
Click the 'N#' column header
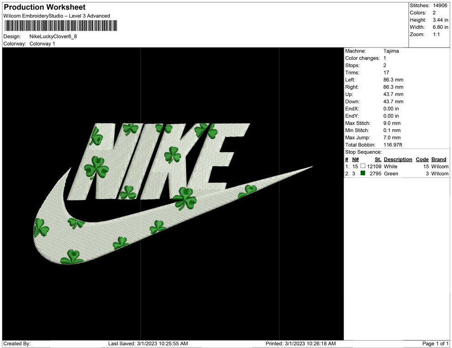[x=355, y=159]
